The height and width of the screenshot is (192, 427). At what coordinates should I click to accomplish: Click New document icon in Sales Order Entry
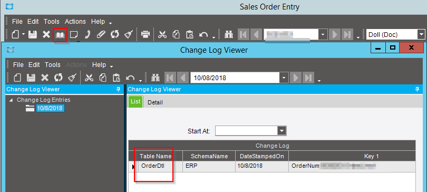[15, 35]
